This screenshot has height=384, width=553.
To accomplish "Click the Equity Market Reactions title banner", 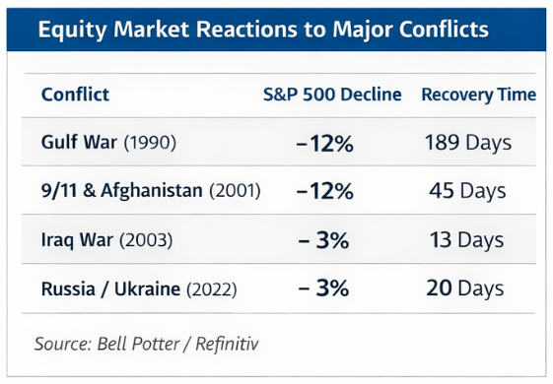I will pos(276,30).
